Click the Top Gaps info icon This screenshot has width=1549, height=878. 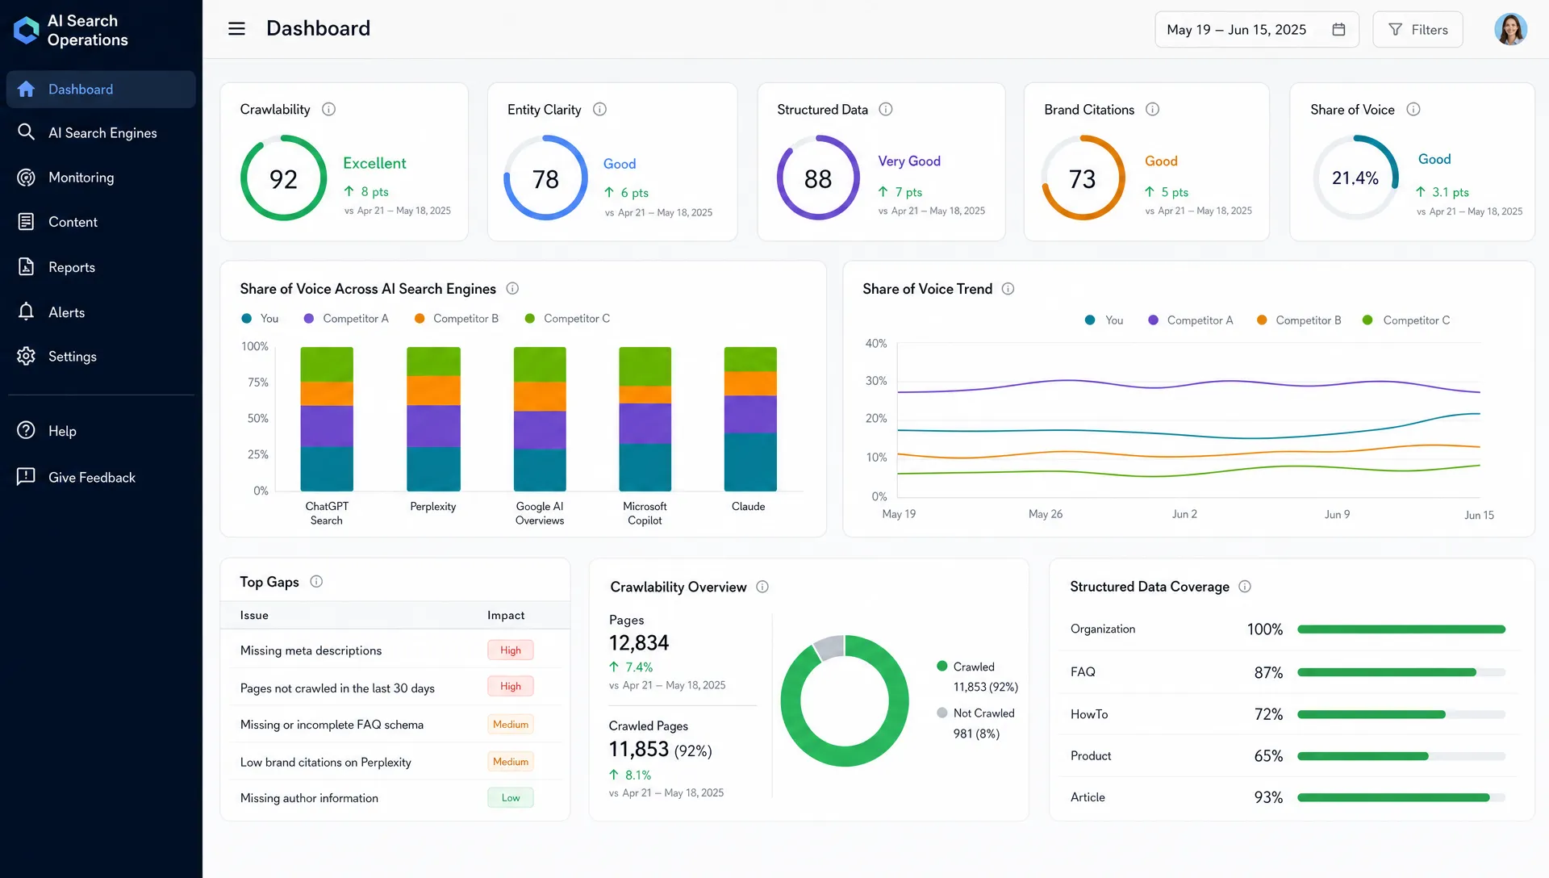(317, 581)
